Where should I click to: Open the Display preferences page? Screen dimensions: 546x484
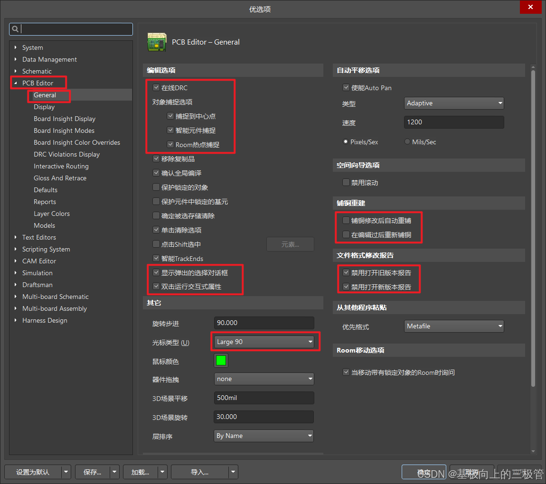(x=44, y=107)
